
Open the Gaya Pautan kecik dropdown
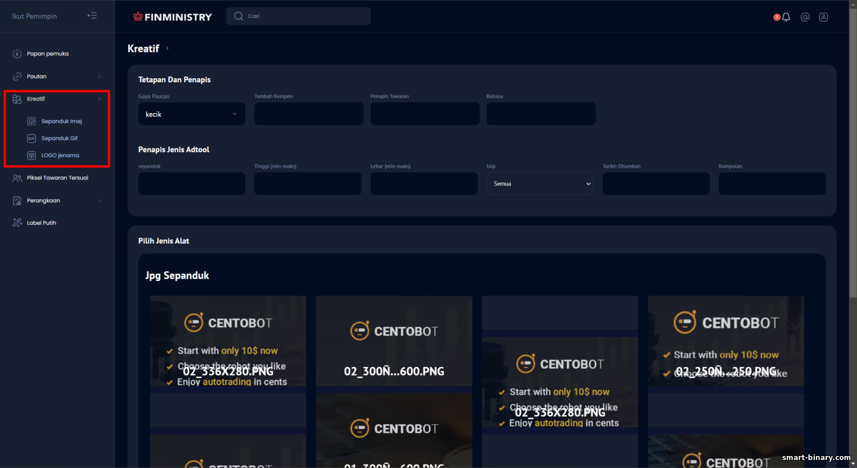[191, 114]
